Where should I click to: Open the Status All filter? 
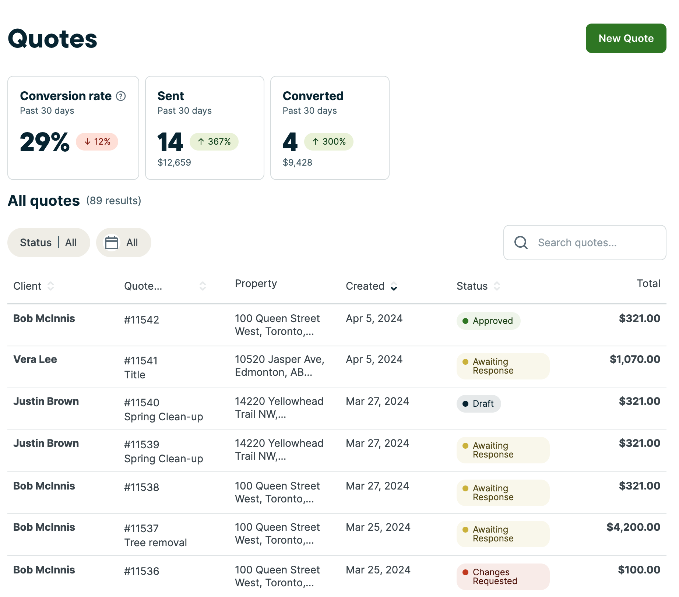point(48,242)
